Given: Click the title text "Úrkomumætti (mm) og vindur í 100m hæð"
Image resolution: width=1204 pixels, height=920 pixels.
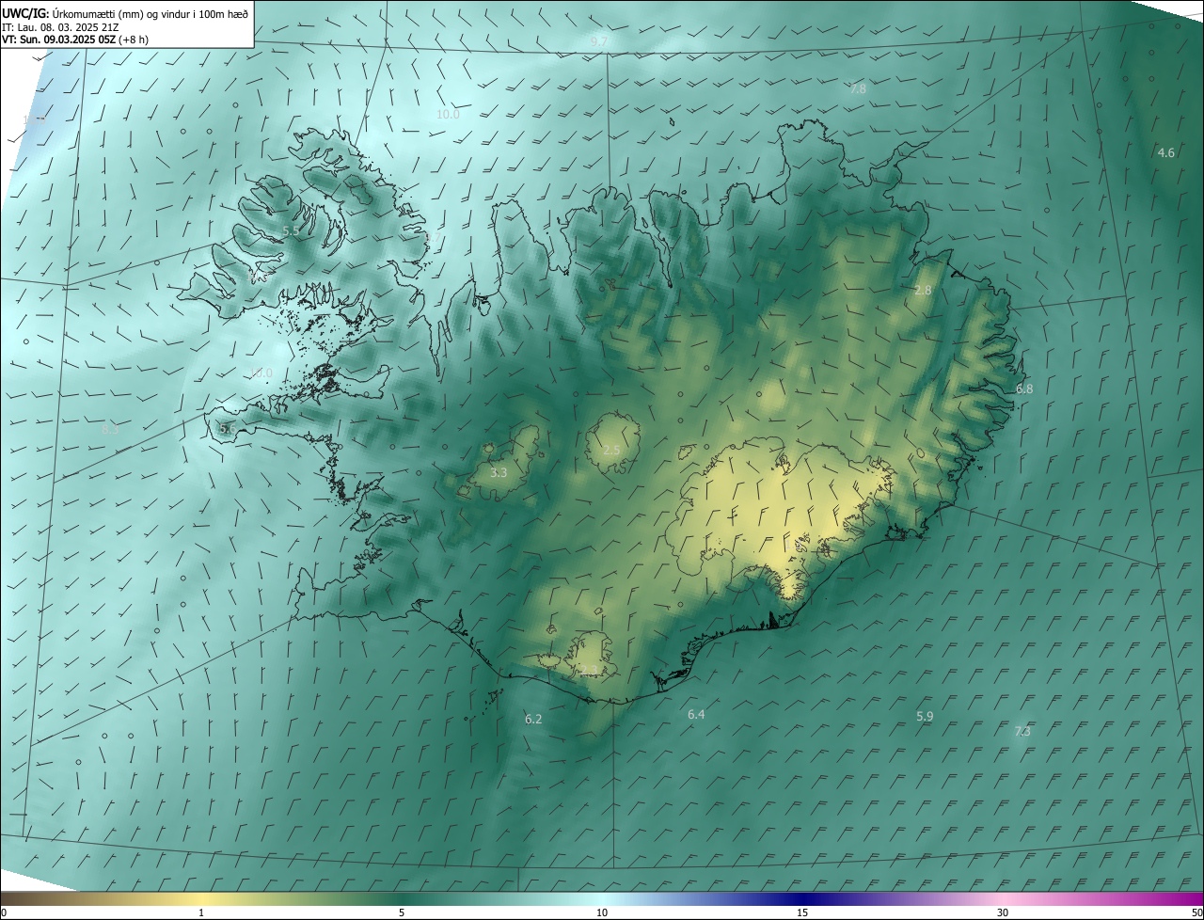Looking at the screenshot, I should 150,12.
